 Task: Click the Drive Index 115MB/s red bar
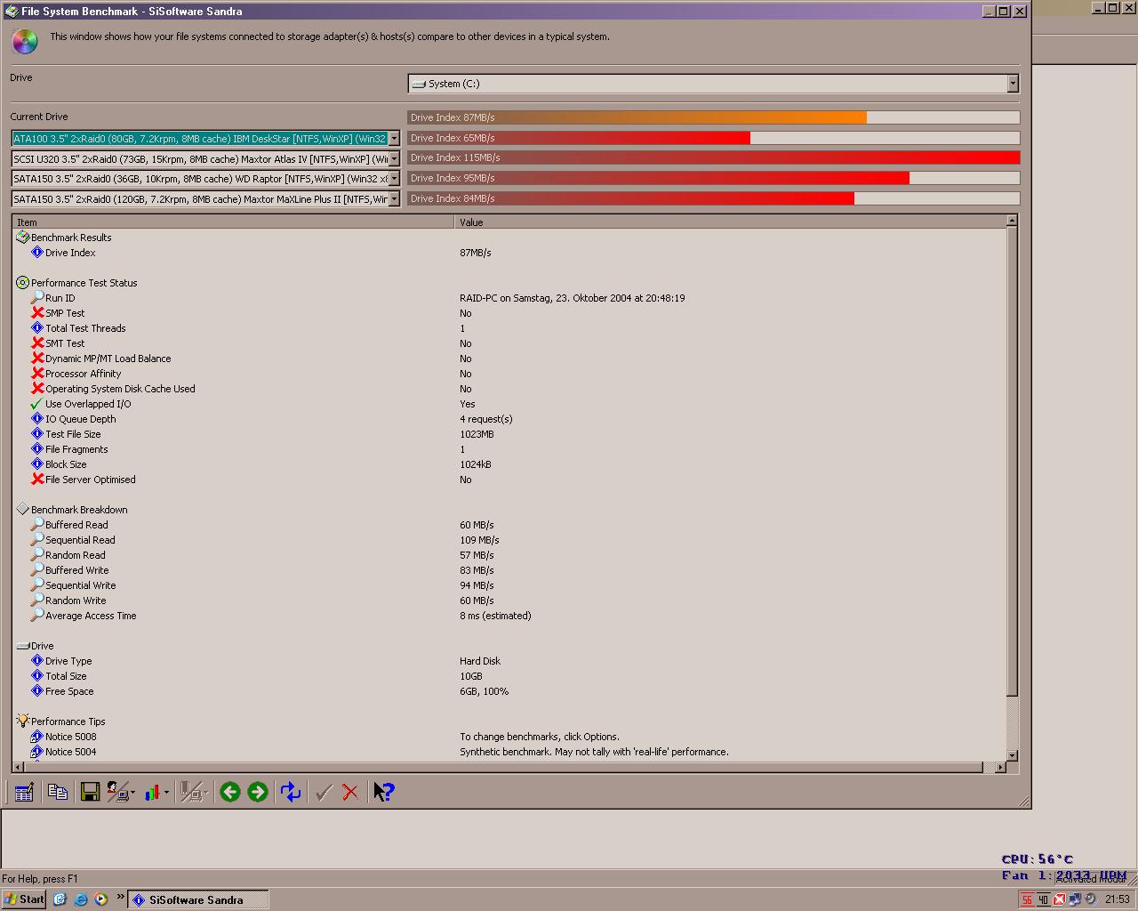(714, 157)
